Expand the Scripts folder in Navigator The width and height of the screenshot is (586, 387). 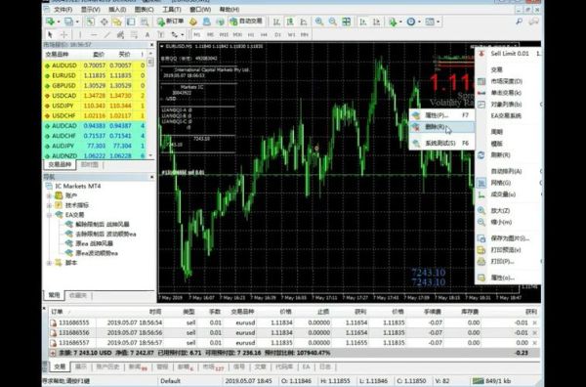click(49, 263)
